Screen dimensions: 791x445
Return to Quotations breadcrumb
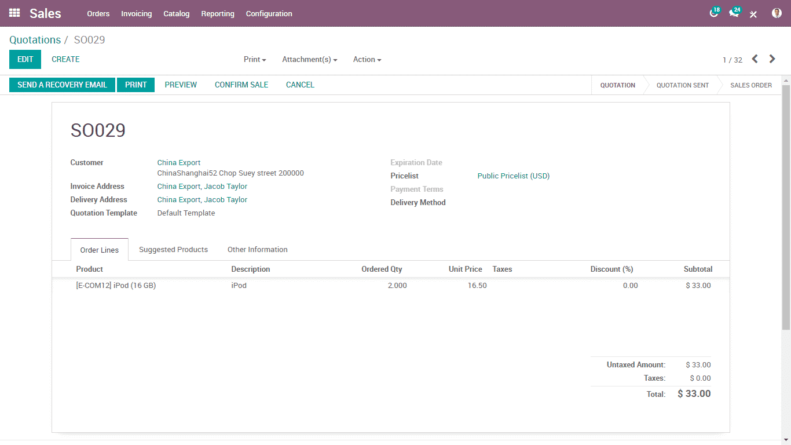pyautogui.click(x=35, y=40)
